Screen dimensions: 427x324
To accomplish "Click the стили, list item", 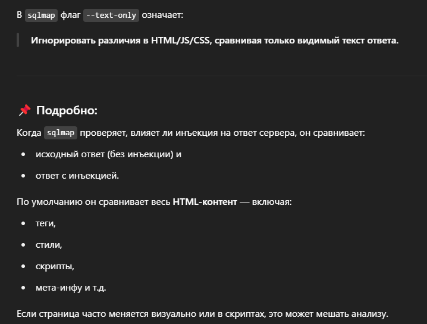I will (x=49, y=245).
